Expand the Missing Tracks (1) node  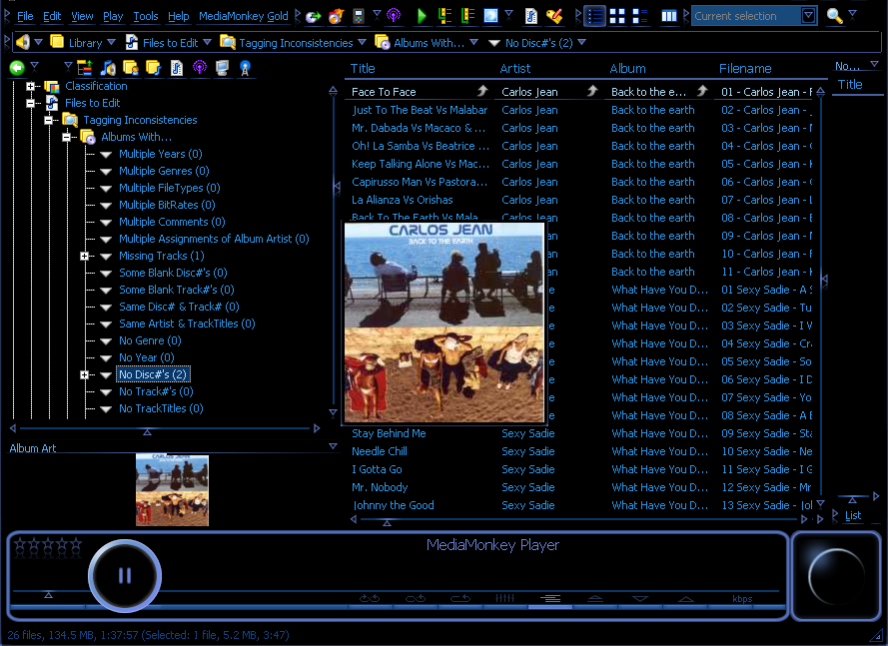pos(84,256)
